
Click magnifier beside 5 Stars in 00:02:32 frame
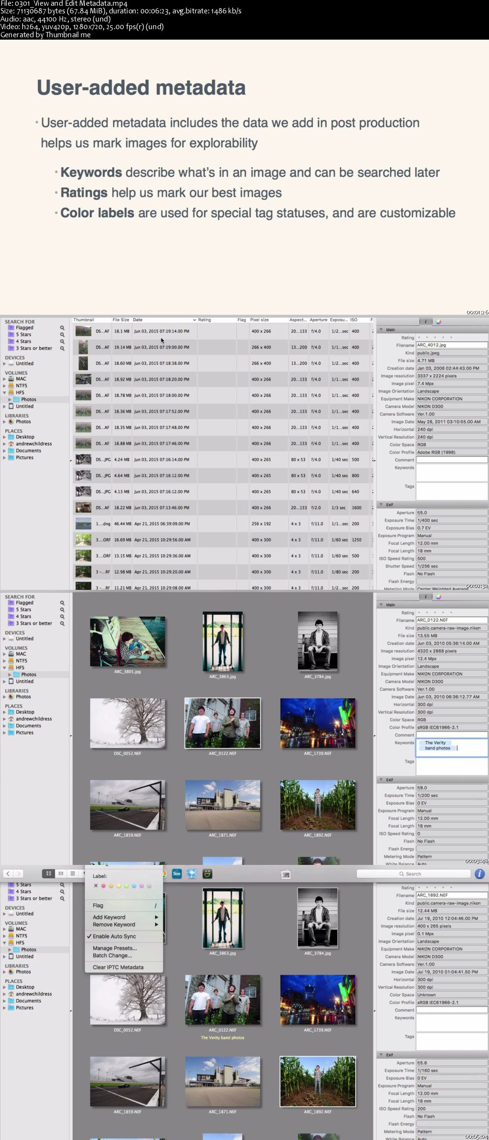coord(62,334)
